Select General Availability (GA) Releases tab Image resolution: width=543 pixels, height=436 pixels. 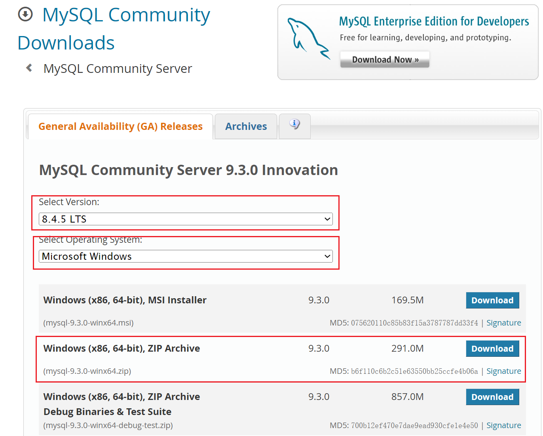(x=120, y=126)
